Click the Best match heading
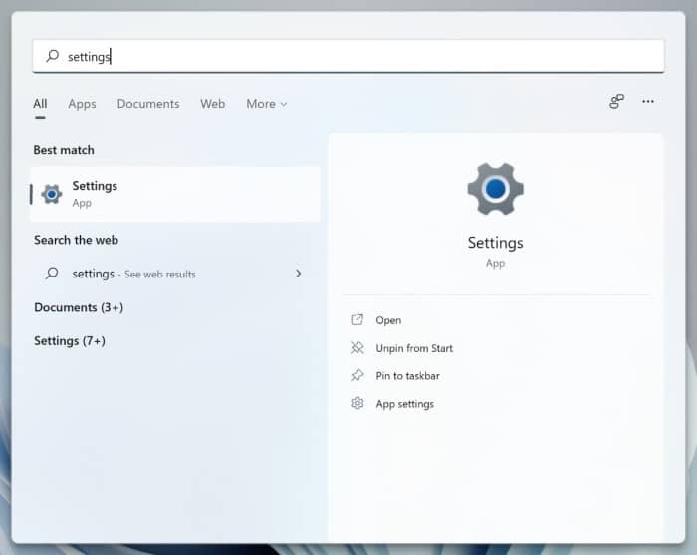 (64, 150)
